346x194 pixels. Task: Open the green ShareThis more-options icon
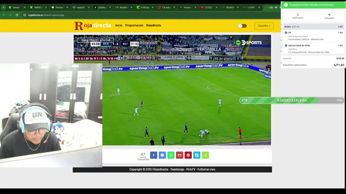pos(205,155)
